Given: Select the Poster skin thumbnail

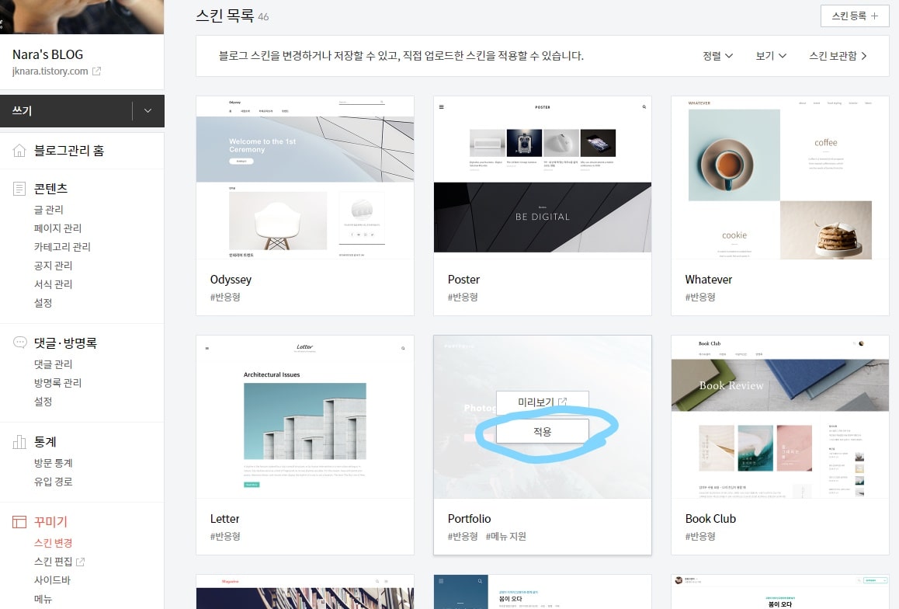Looking at the screenshot, I should click(543, 178).
